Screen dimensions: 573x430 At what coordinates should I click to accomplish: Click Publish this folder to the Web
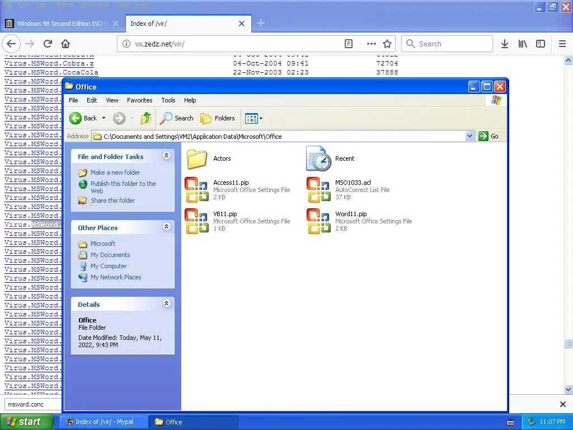pyautogui.click(x=123, y=187)
